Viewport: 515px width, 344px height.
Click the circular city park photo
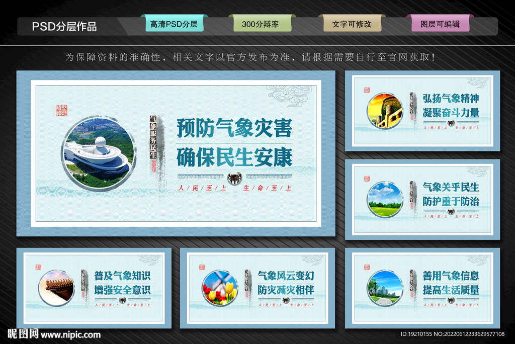pyautogui.click(x=385, y=288)
